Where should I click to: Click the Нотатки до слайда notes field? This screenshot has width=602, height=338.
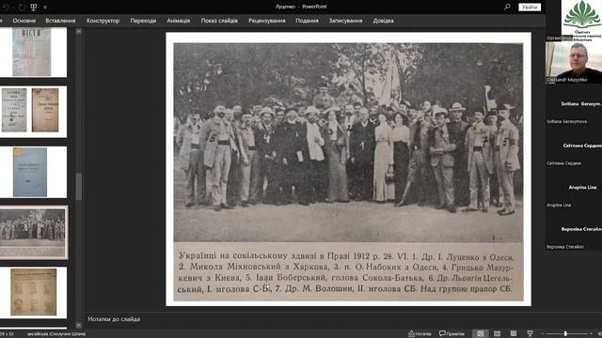314,319
